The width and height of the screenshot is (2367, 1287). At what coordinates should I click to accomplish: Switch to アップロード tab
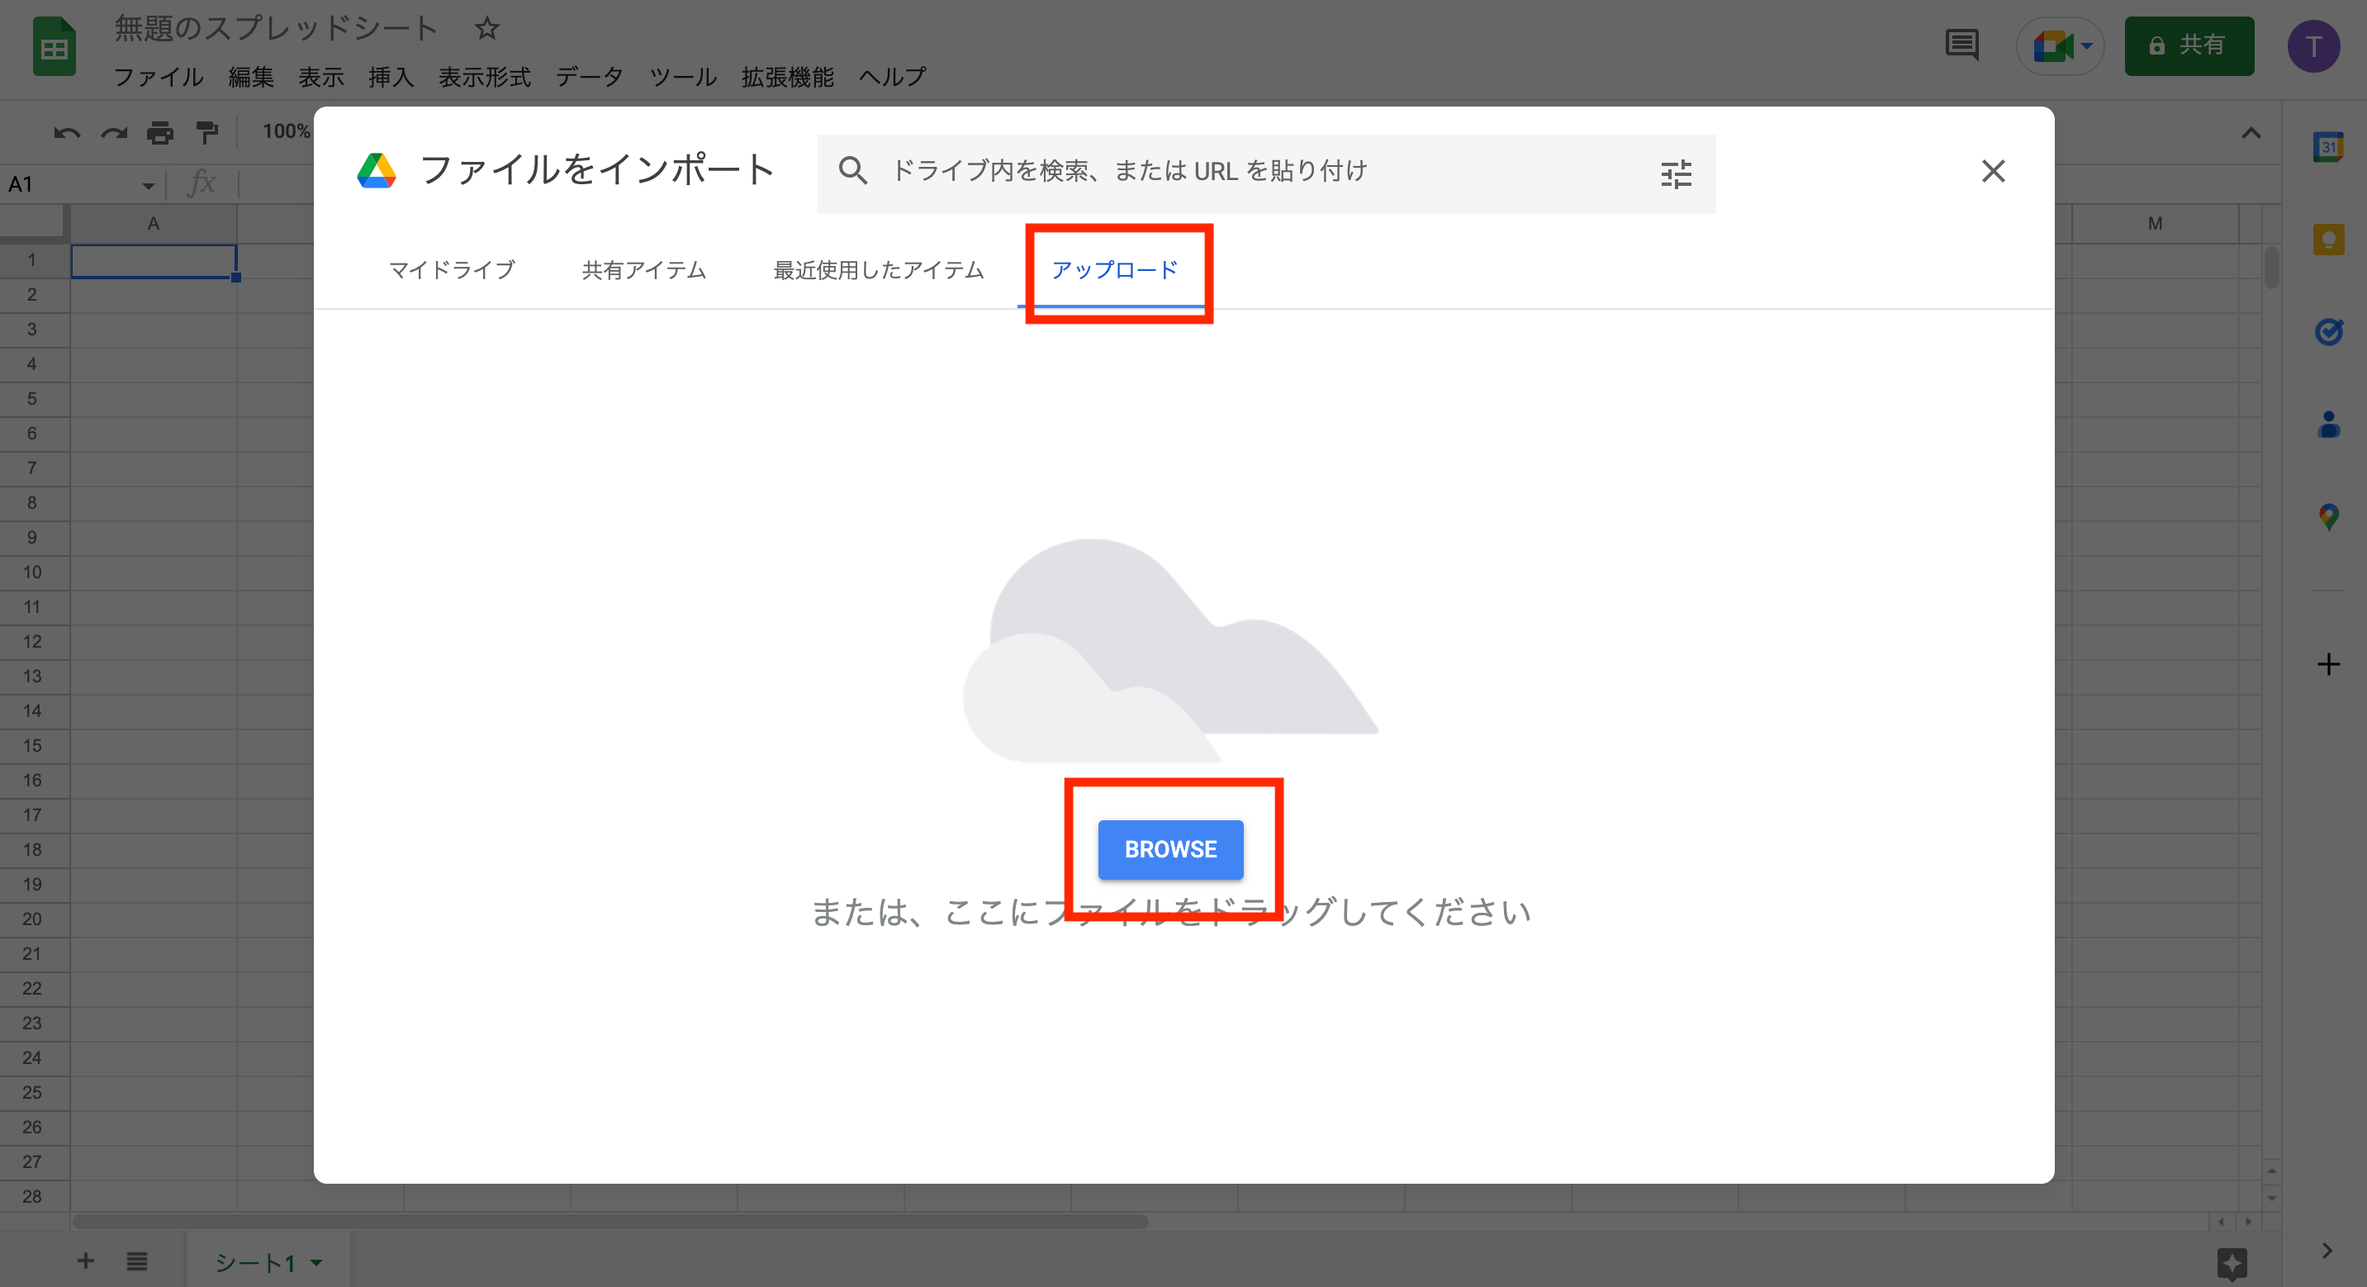[x=1113, y=270]
